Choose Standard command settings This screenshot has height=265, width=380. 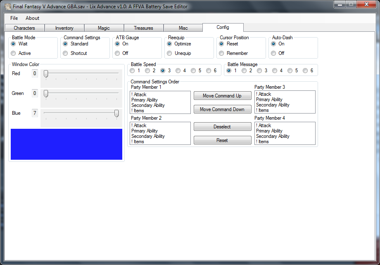[x=76, y=44]
